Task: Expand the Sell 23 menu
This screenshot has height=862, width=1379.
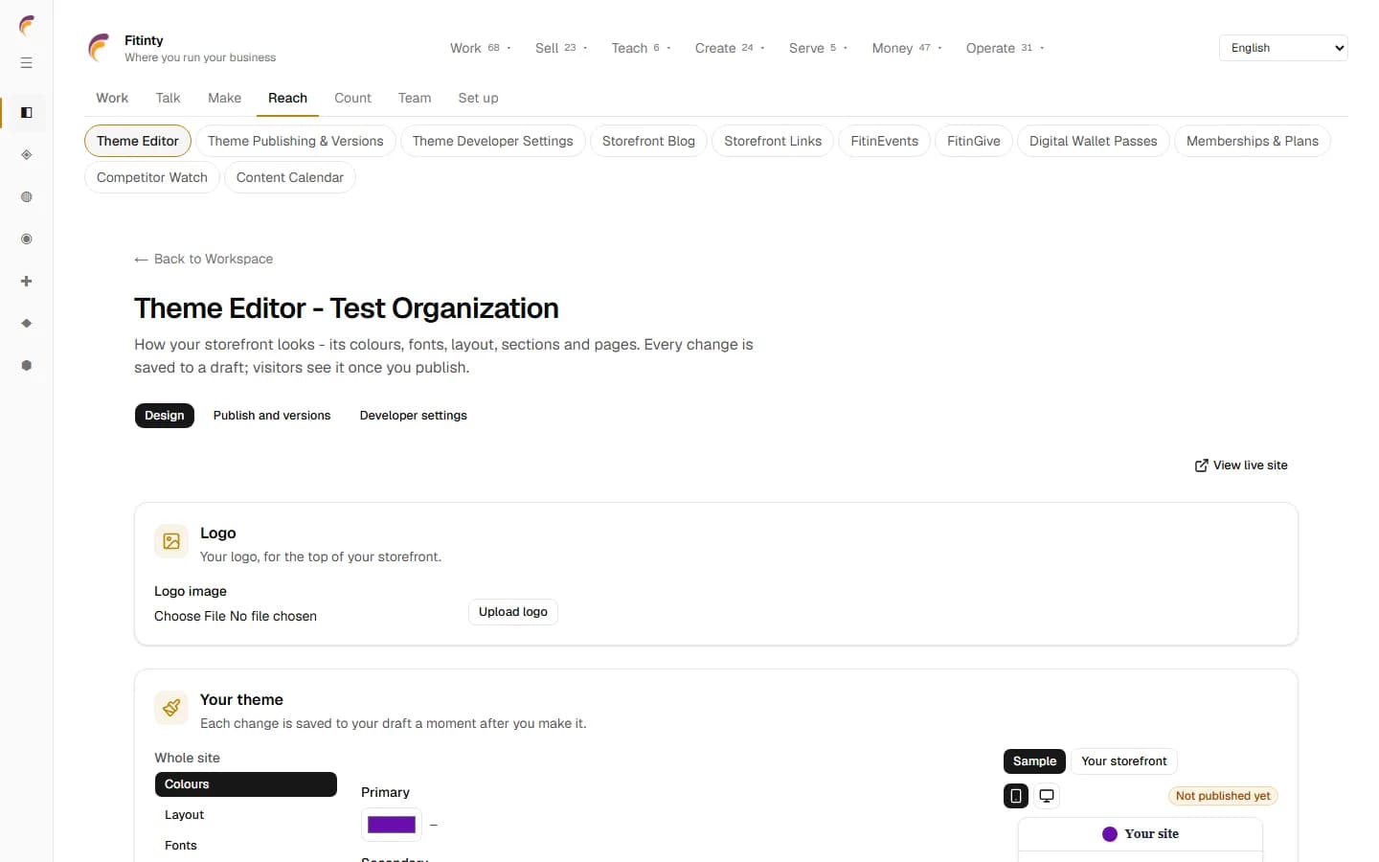Action: point(561,48)
